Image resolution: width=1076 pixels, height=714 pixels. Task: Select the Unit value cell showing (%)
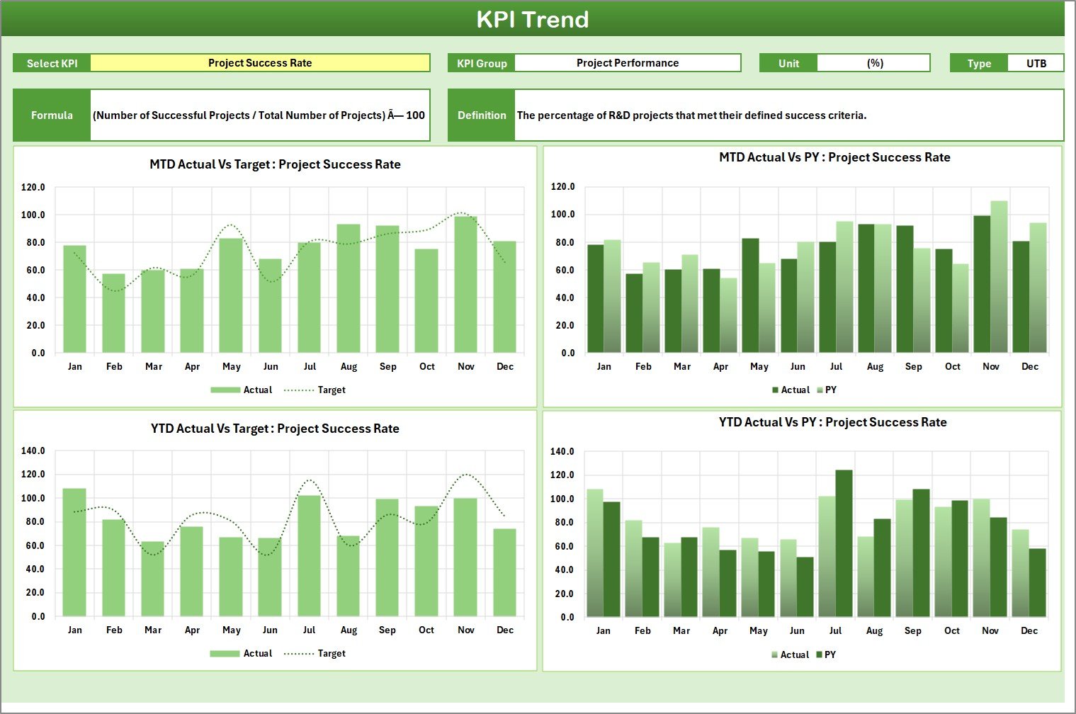[874, 63]
